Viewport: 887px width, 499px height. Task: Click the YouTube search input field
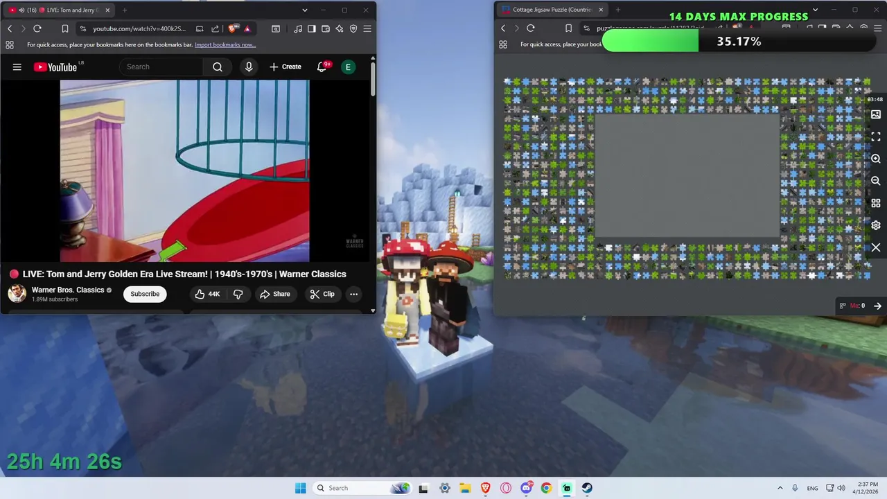pos(161,67)
